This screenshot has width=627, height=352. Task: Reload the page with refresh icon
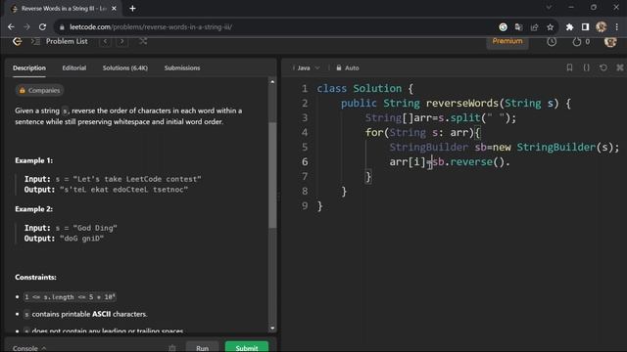pos(42,27)
